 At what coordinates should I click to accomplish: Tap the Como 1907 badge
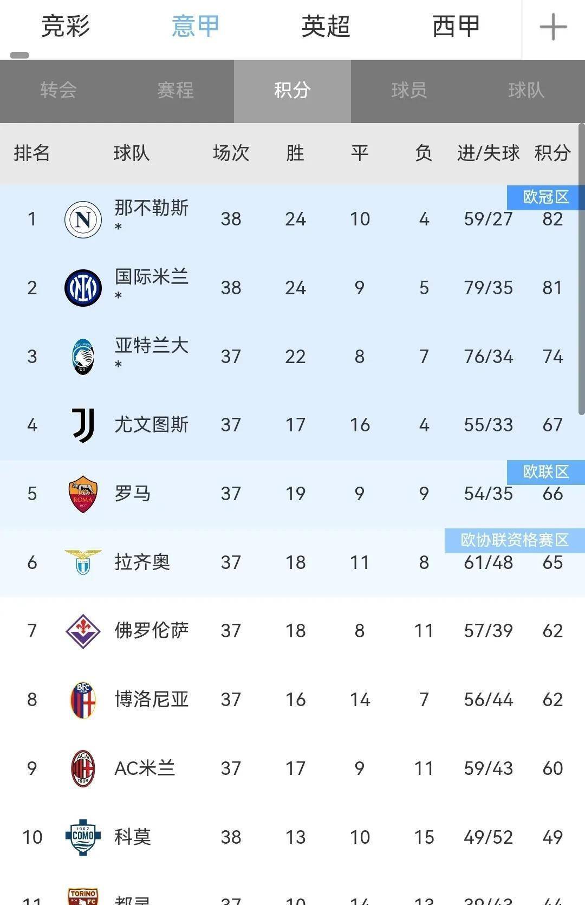(x=83, y=837)
